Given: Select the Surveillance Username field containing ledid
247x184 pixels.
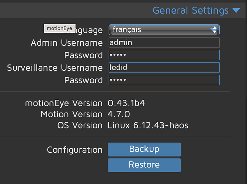Looking at the screenshot, I should tap(164, 68).
